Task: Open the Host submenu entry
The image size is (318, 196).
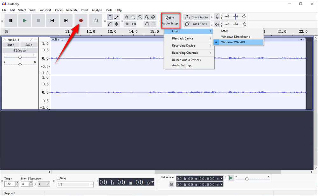Action: point(188,31)
